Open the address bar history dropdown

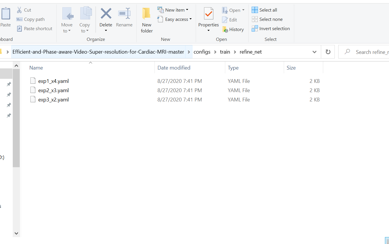coord(314,52)
